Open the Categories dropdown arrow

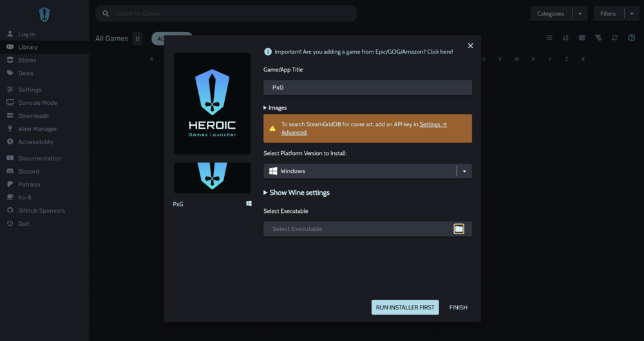[x=580, y=14]
